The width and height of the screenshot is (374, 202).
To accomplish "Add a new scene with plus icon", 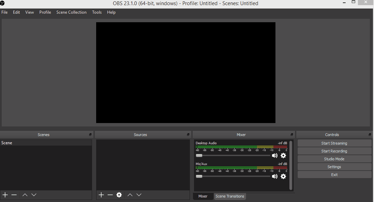I will [5, 195].
